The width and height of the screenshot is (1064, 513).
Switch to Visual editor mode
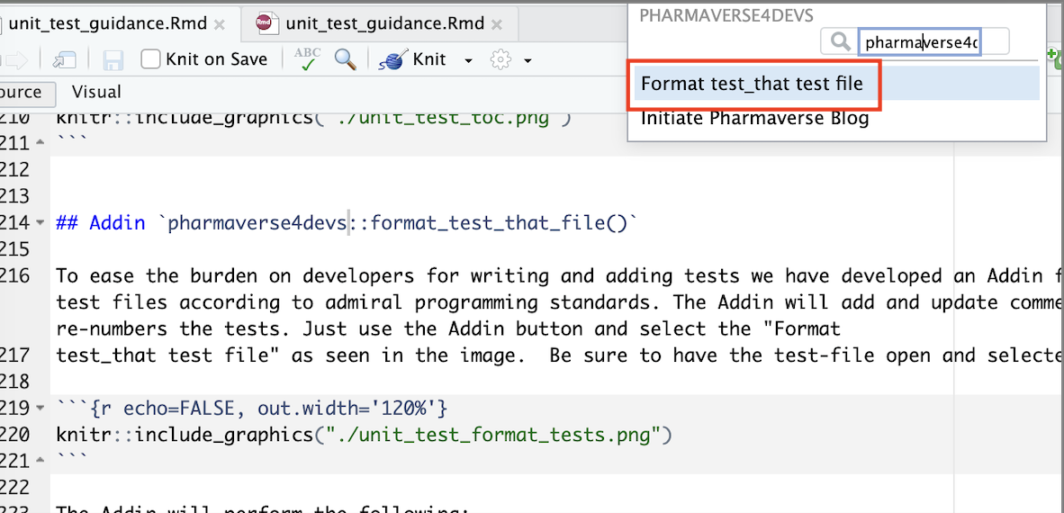click(x=96, y=92)
